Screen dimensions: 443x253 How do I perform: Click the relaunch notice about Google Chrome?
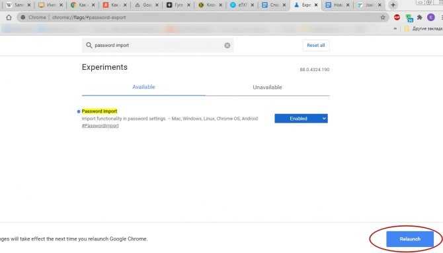74,239
